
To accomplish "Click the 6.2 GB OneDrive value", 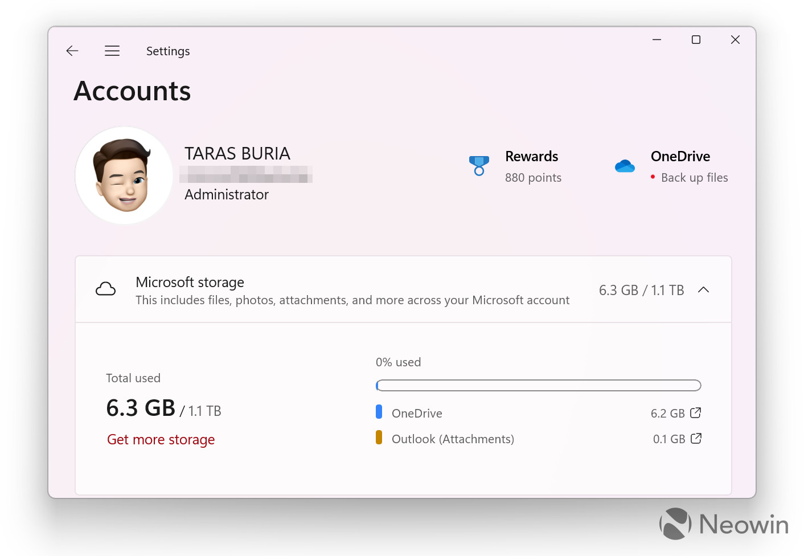I will click(668, 414).
